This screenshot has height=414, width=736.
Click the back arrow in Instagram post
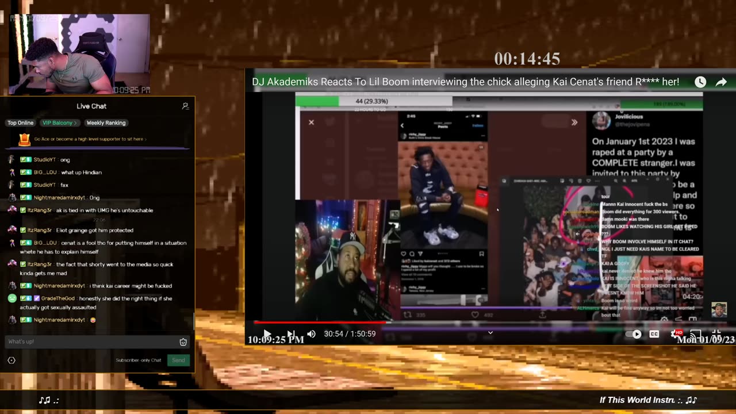402,125
